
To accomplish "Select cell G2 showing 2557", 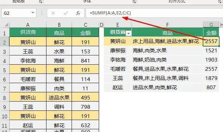I will [x=211, y=41].
